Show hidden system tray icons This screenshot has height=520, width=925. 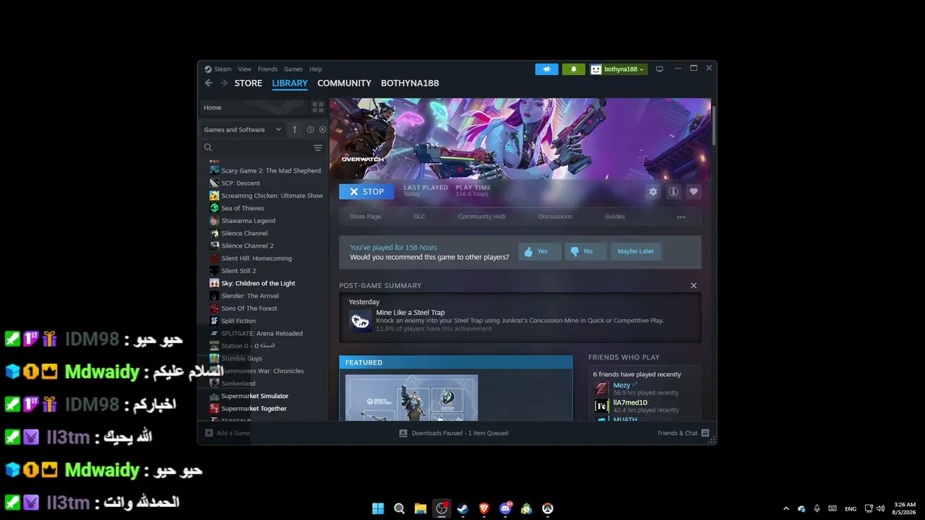pyautogui.click(x=786, y=508)
